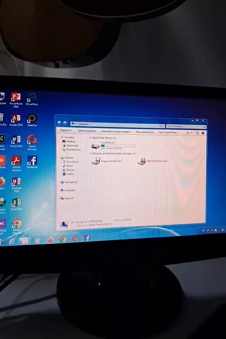226x339 pixels.
Task: Launch the Adobe Acrobat desktop shortcut
Action: (16, 164)
